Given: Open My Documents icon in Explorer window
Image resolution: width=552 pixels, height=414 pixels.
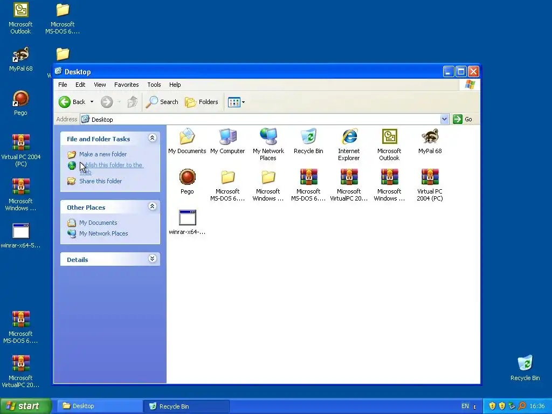Looking at the screenshot, I should pyautogui.click(x=187, y=141).
